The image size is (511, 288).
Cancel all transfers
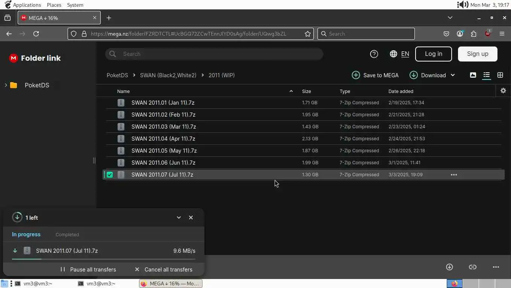click(163, 270)
